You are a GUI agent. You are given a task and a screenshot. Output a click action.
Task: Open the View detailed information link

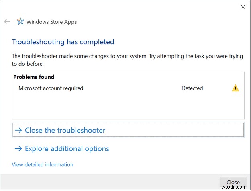pyautogui.click(x=43, y=164)
